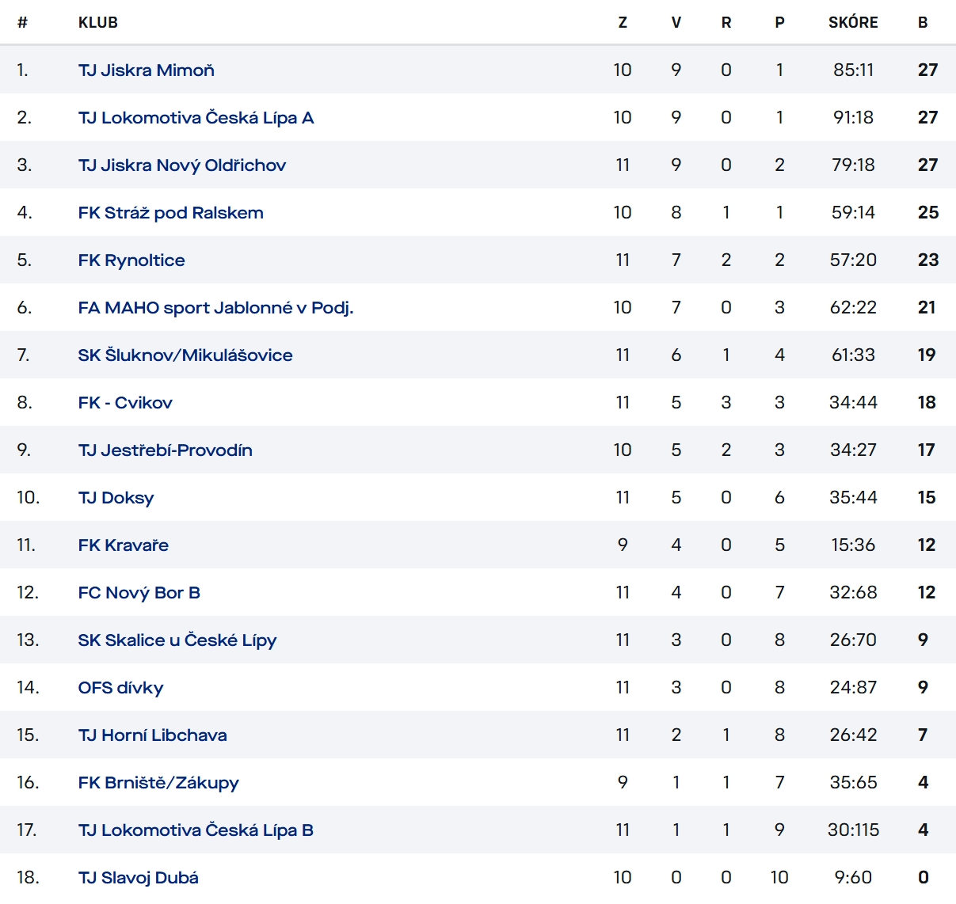Viewport: 956px width, 904px height.
Task: Select the FK - Cvikov link
Action: tap(125, 403)
